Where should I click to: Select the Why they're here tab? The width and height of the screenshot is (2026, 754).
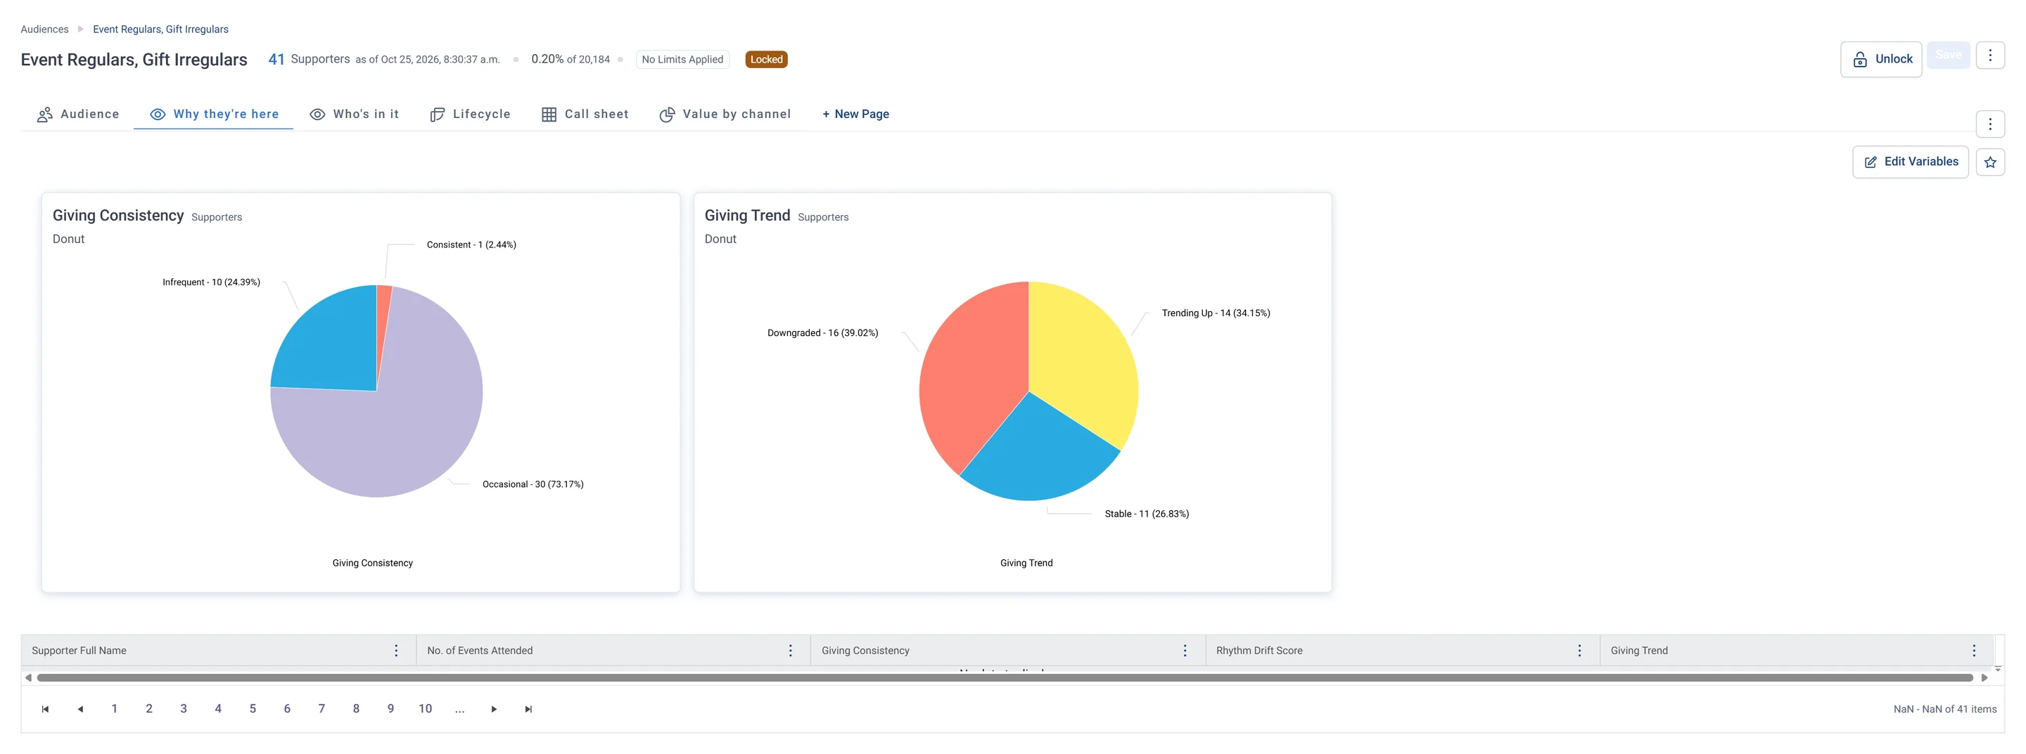click(214, 114)
